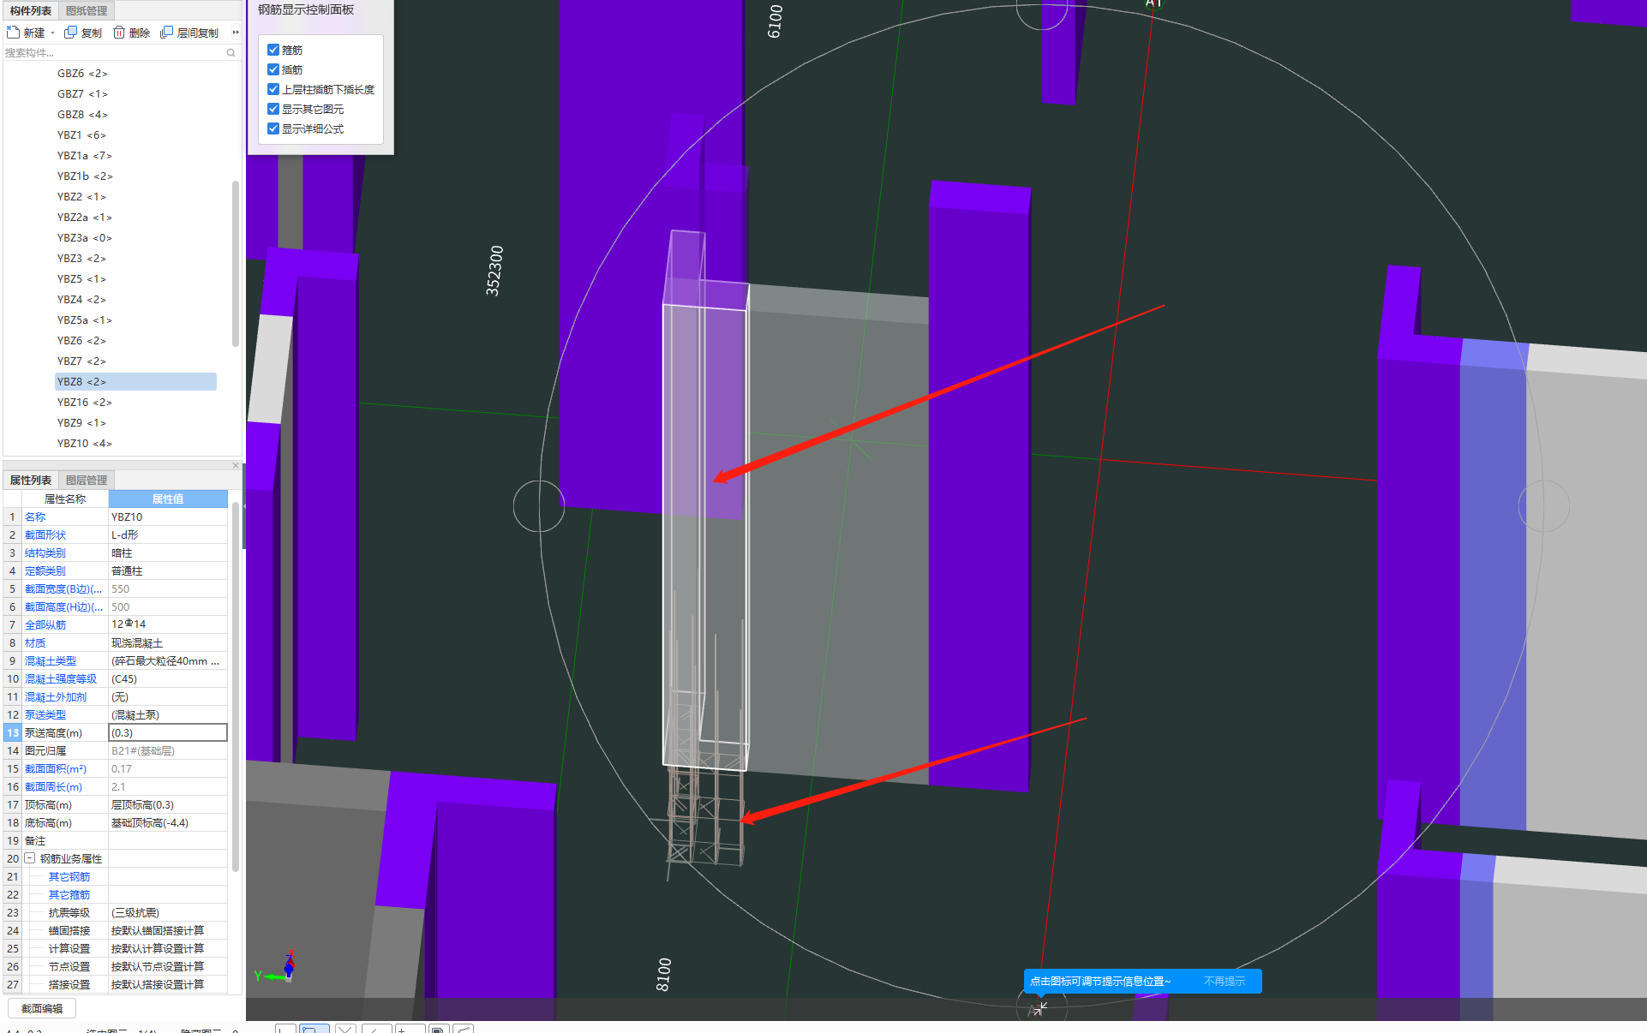1647x1033 pixels.
Task: Click the 底标高 value 基础顶标高(-4.4)
Action: pyautogui.click(x=168, y=823)
